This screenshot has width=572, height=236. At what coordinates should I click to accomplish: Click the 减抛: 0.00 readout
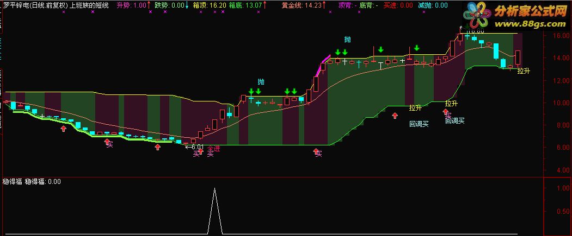tap(433, 5)
